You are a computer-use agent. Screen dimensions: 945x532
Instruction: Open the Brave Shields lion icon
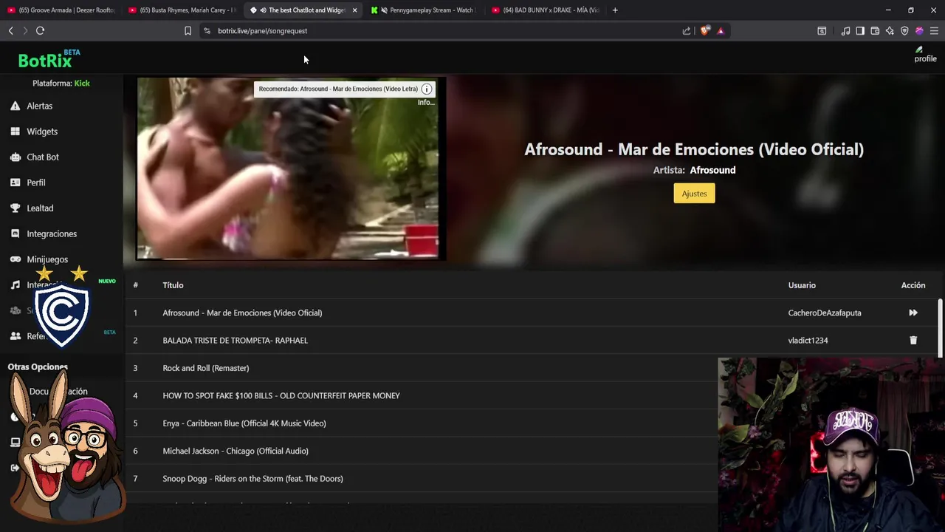705,31
